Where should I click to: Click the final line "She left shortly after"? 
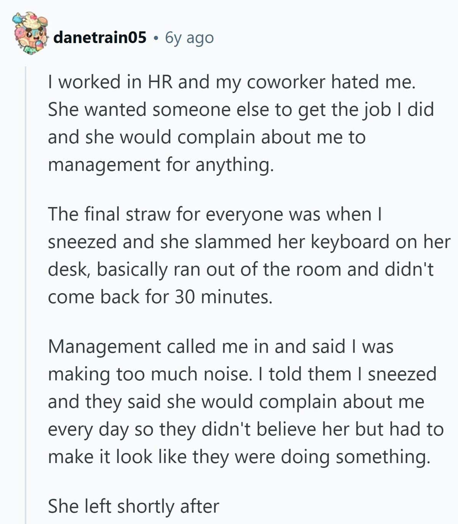134,506
